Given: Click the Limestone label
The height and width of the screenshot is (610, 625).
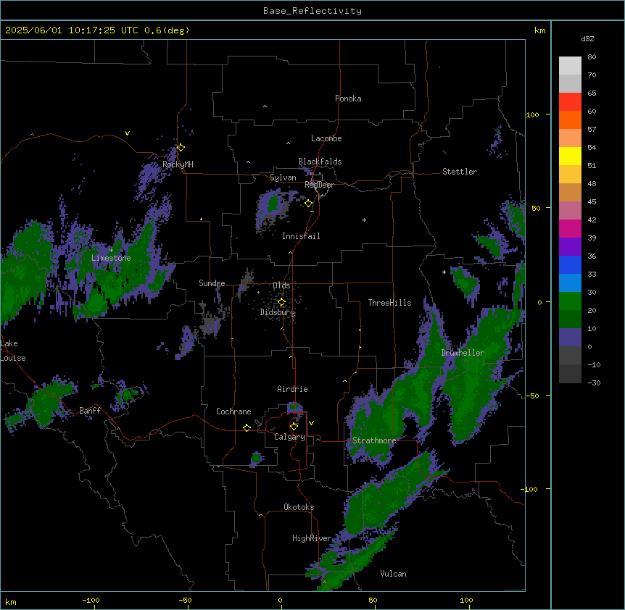Looking at the screenshot, I should click(x=111, y=258).
